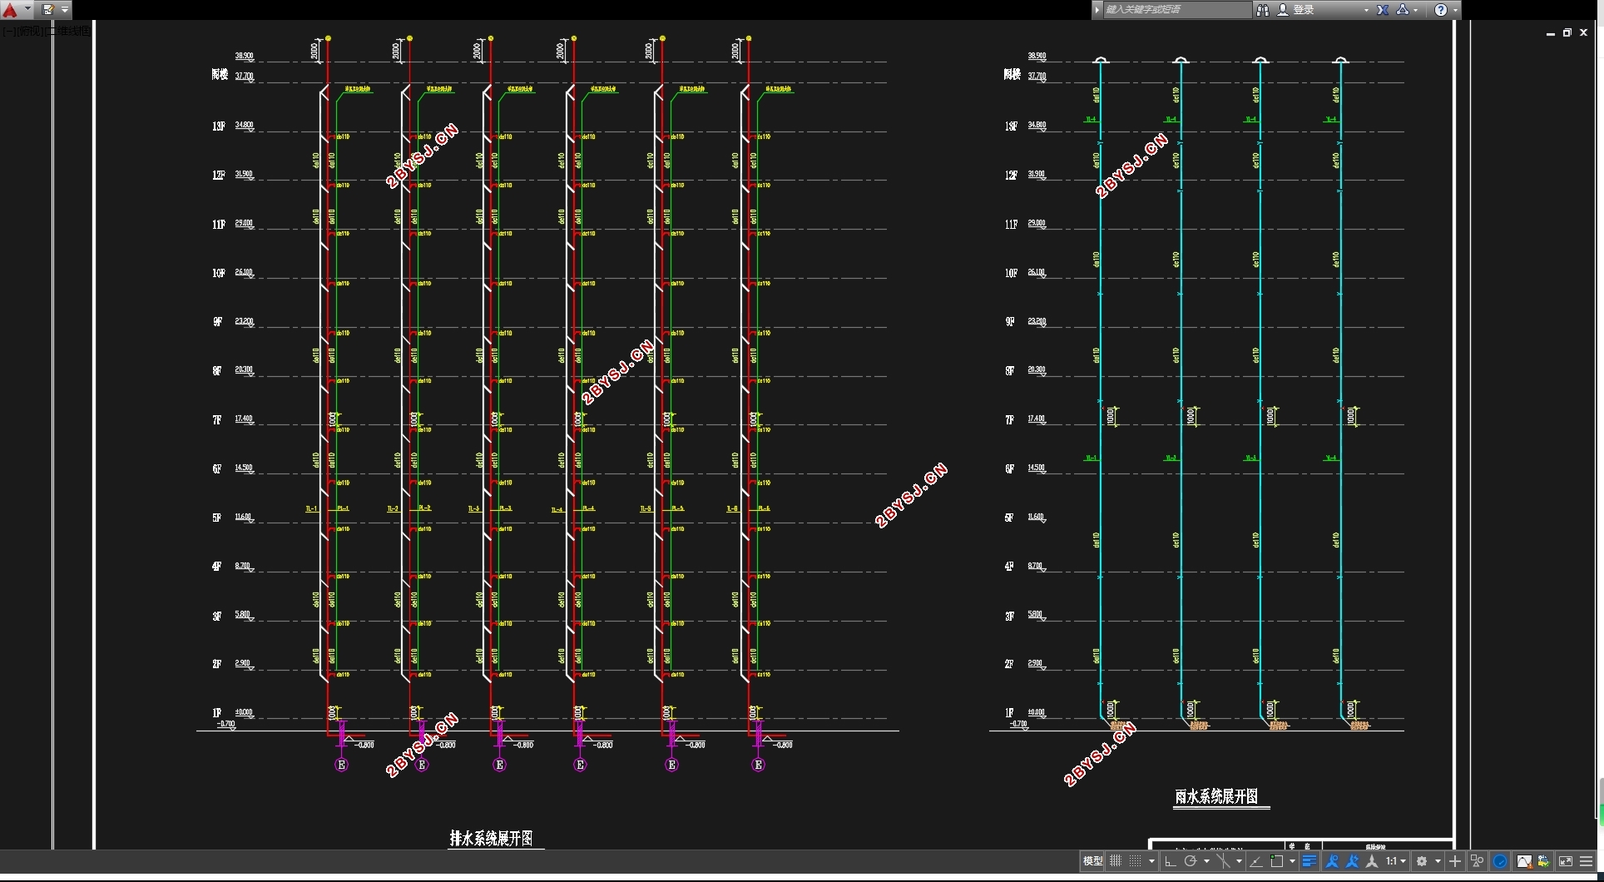The height and width of the screenshot is (882, 1604).
Task: Toggle lineweight display in status bar
Action: (1309, 861)
